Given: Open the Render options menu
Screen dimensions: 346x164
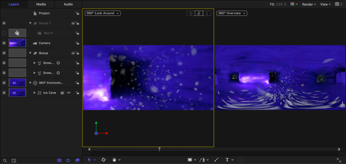Looking at the screenshot, I should [x=309, y=4].
